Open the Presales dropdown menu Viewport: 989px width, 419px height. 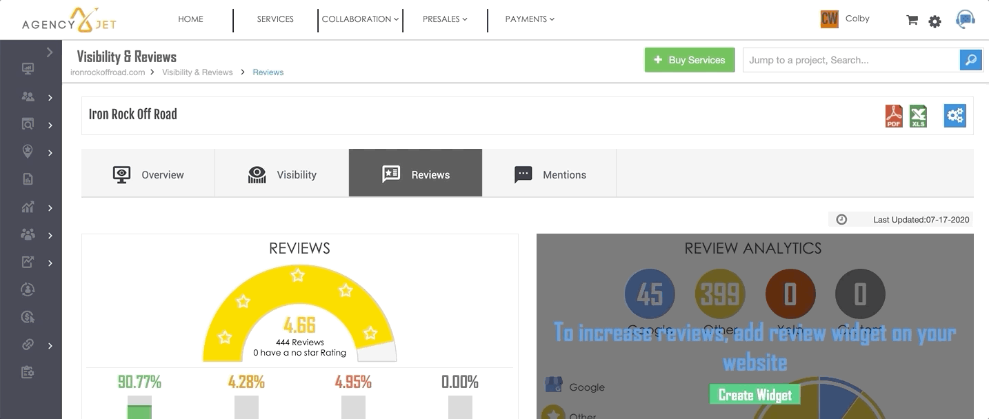[x=445, y=19]
